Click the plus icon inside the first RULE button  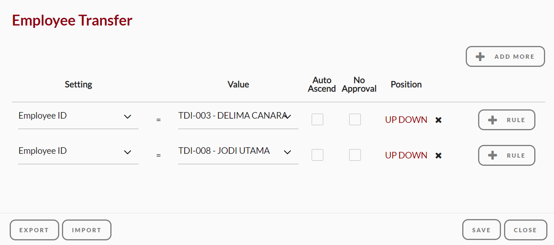[492, 120]
